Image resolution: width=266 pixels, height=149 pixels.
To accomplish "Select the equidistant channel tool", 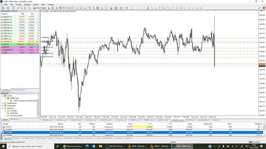I will (x=148, y=8).
